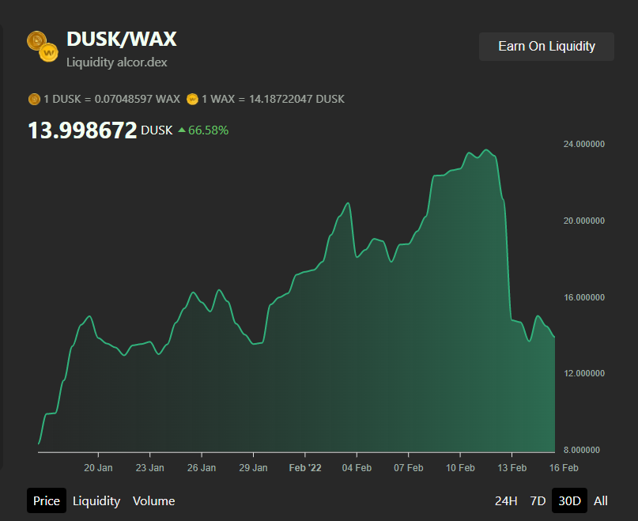Click the 24.000000 y-axis label
The width and height of the screenshot is (638, 521).
[584, 144]
